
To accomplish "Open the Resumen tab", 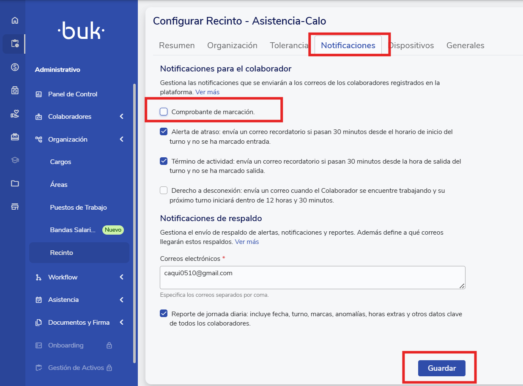I will click(x=177, y=46).
